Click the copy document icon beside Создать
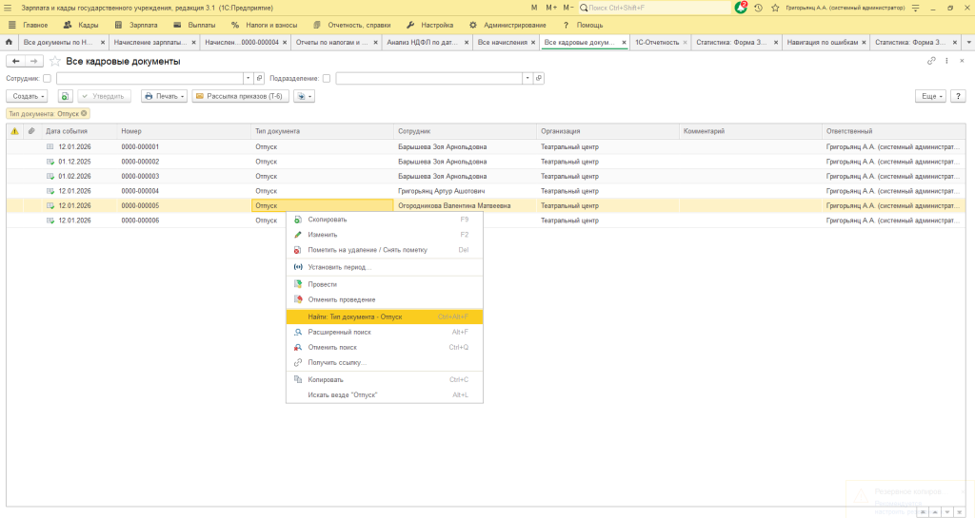 pos(65,96)
